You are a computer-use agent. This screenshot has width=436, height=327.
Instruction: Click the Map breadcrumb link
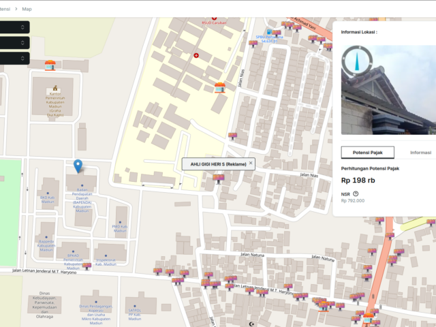[x=27, y=9]
